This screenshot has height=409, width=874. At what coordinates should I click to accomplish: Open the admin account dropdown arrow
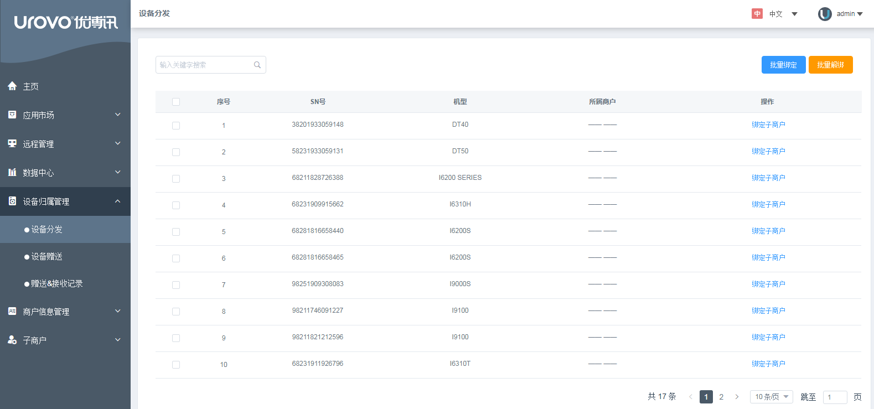coord(860,14)
